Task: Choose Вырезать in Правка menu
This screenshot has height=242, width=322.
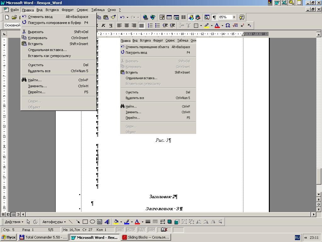Action: click(x=58, y=32)
